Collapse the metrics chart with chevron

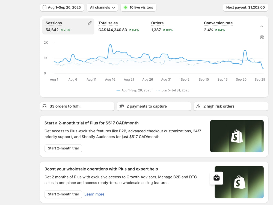coord(262,27)
